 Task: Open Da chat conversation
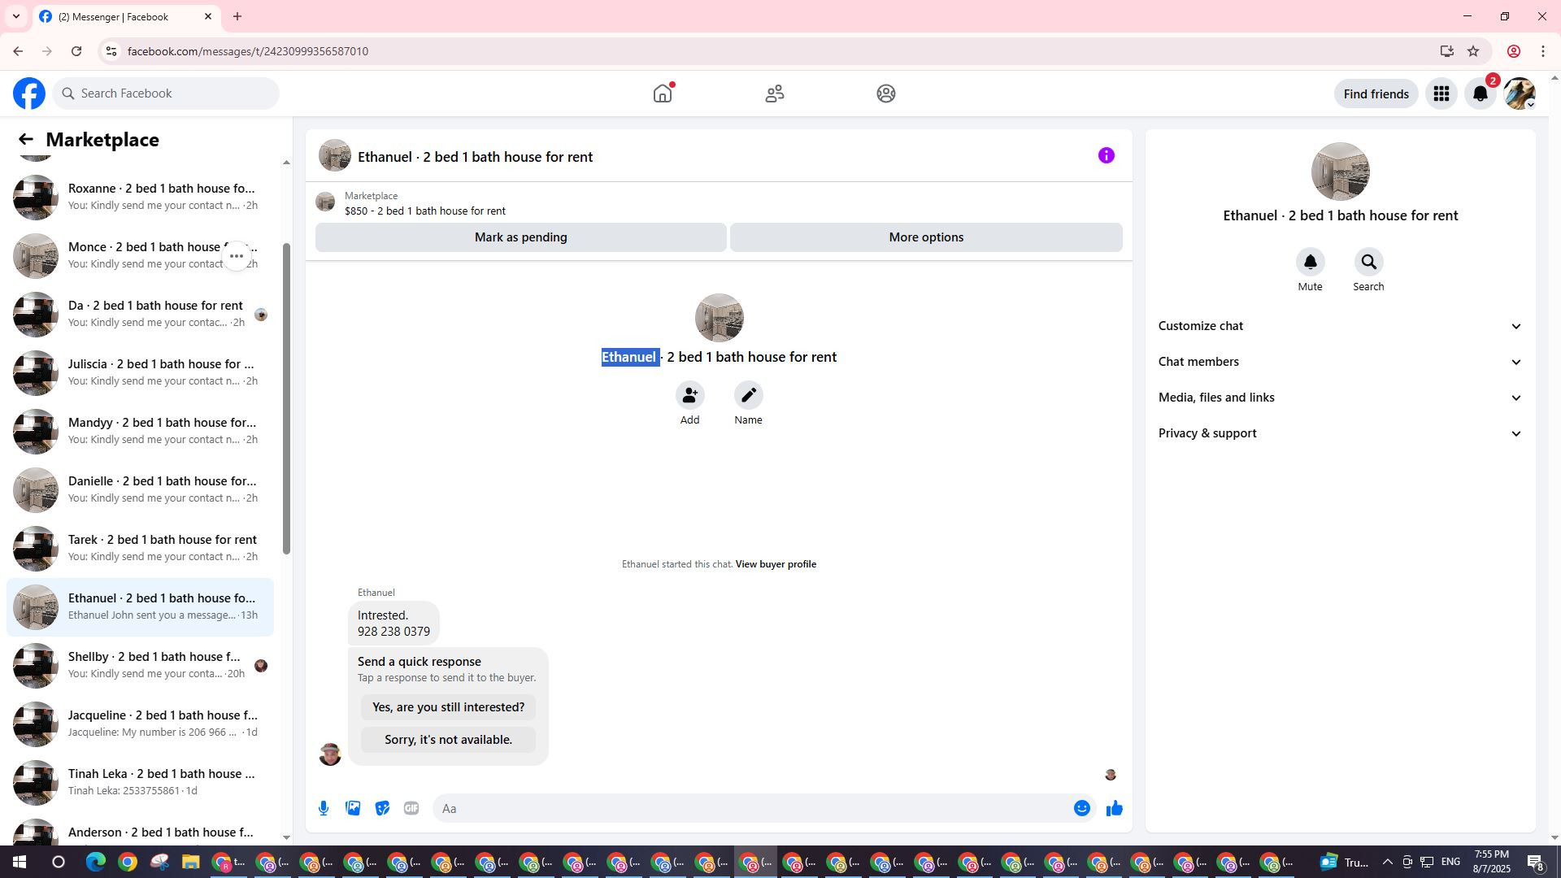coord(140,314)
